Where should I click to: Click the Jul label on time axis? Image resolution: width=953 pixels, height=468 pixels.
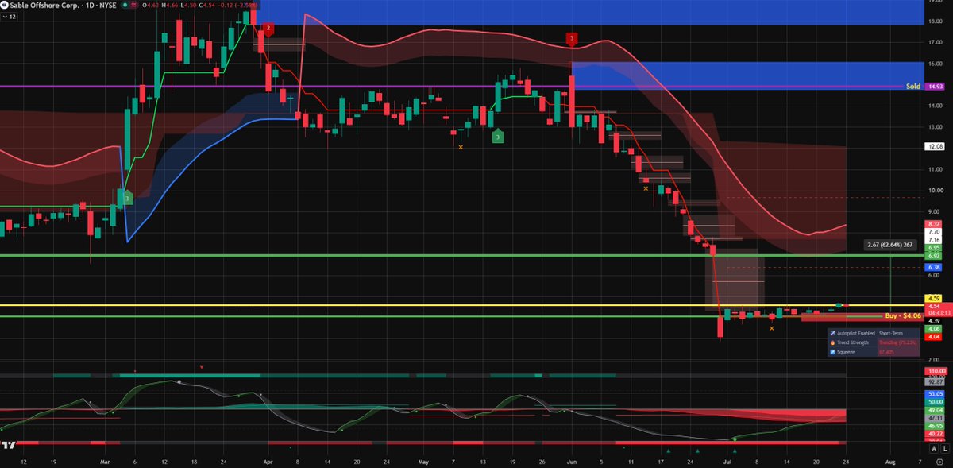point(728,461)
